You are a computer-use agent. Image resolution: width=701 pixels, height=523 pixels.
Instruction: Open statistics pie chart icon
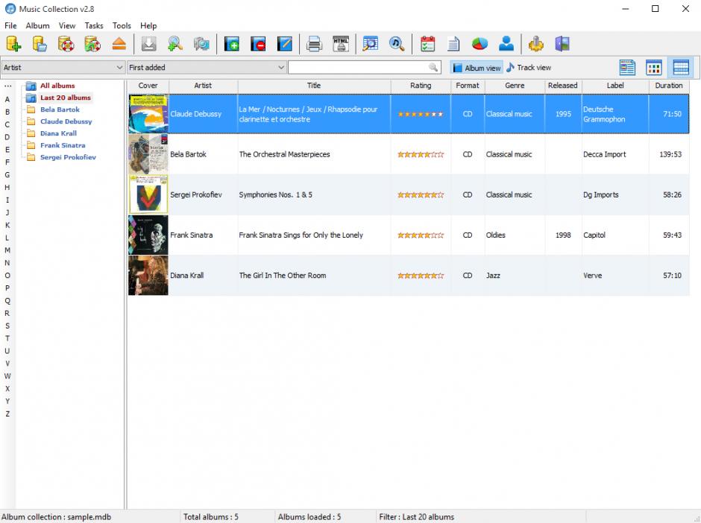[480, 44]
